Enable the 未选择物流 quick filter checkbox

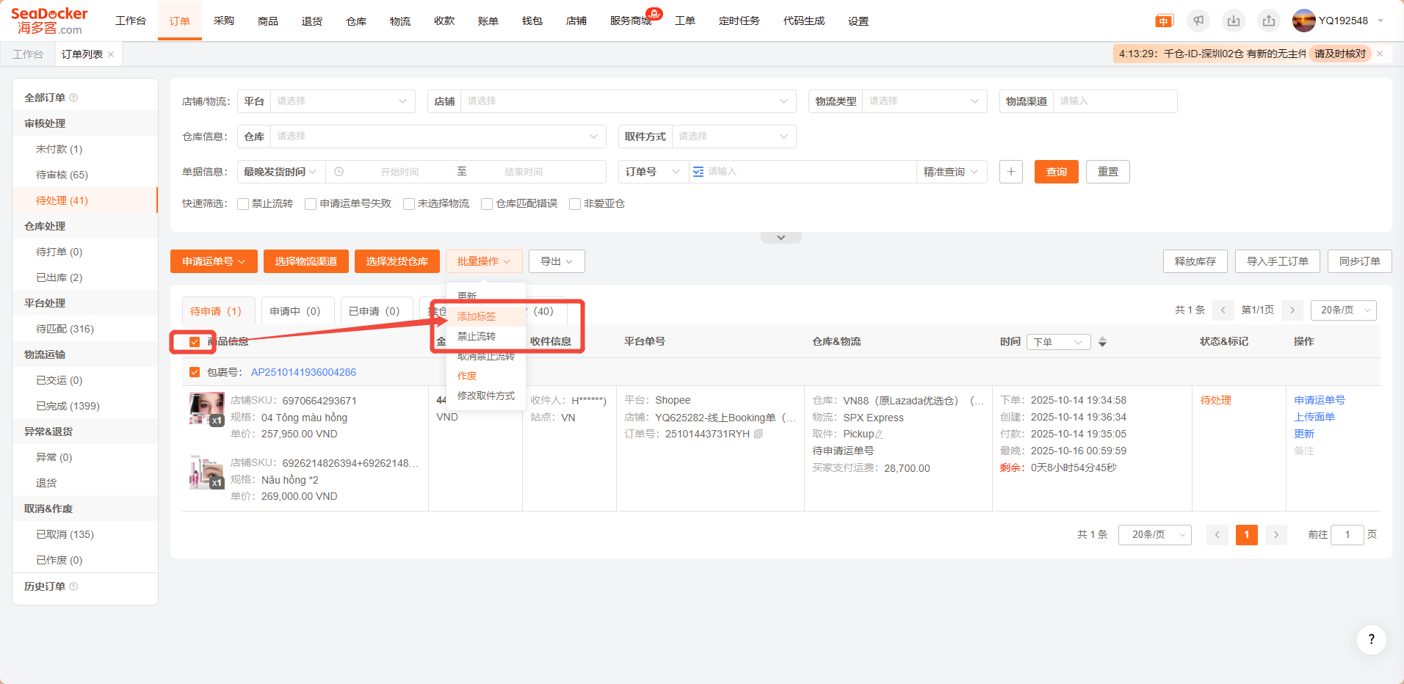(x=409, y=204)
